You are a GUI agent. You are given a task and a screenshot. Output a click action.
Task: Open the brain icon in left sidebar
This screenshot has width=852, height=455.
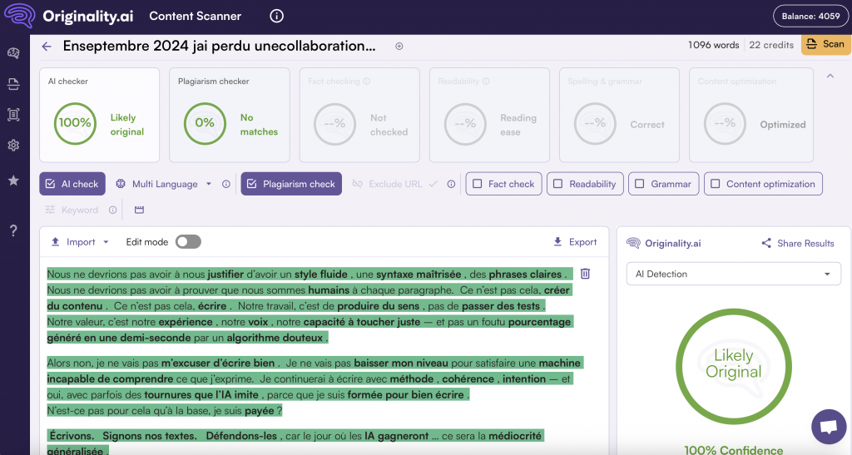[13, 52]
